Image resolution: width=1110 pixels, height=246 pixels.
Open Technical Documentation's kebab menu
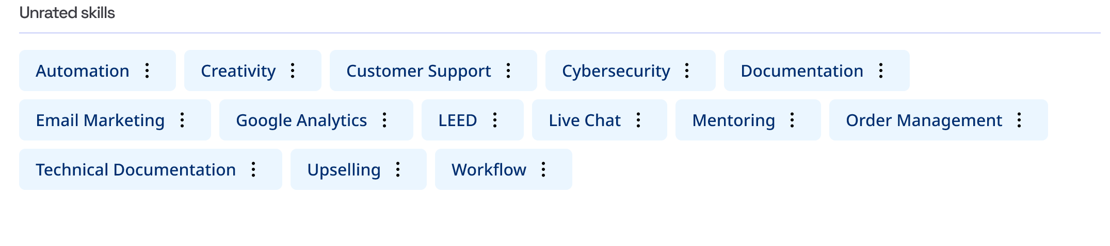coord(253,169)
